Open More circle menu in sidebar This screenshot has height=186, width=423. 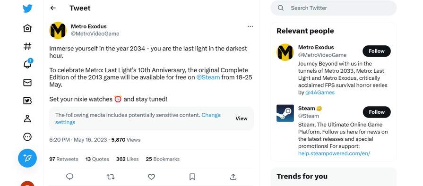[x=27, y=137]
